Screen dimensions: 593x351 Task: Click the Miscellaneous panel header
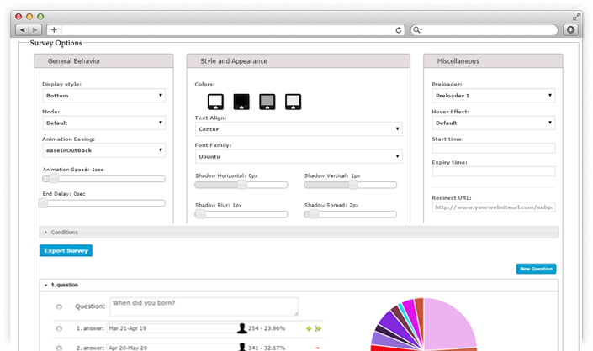pyautogui.click(x=493, y=61)
